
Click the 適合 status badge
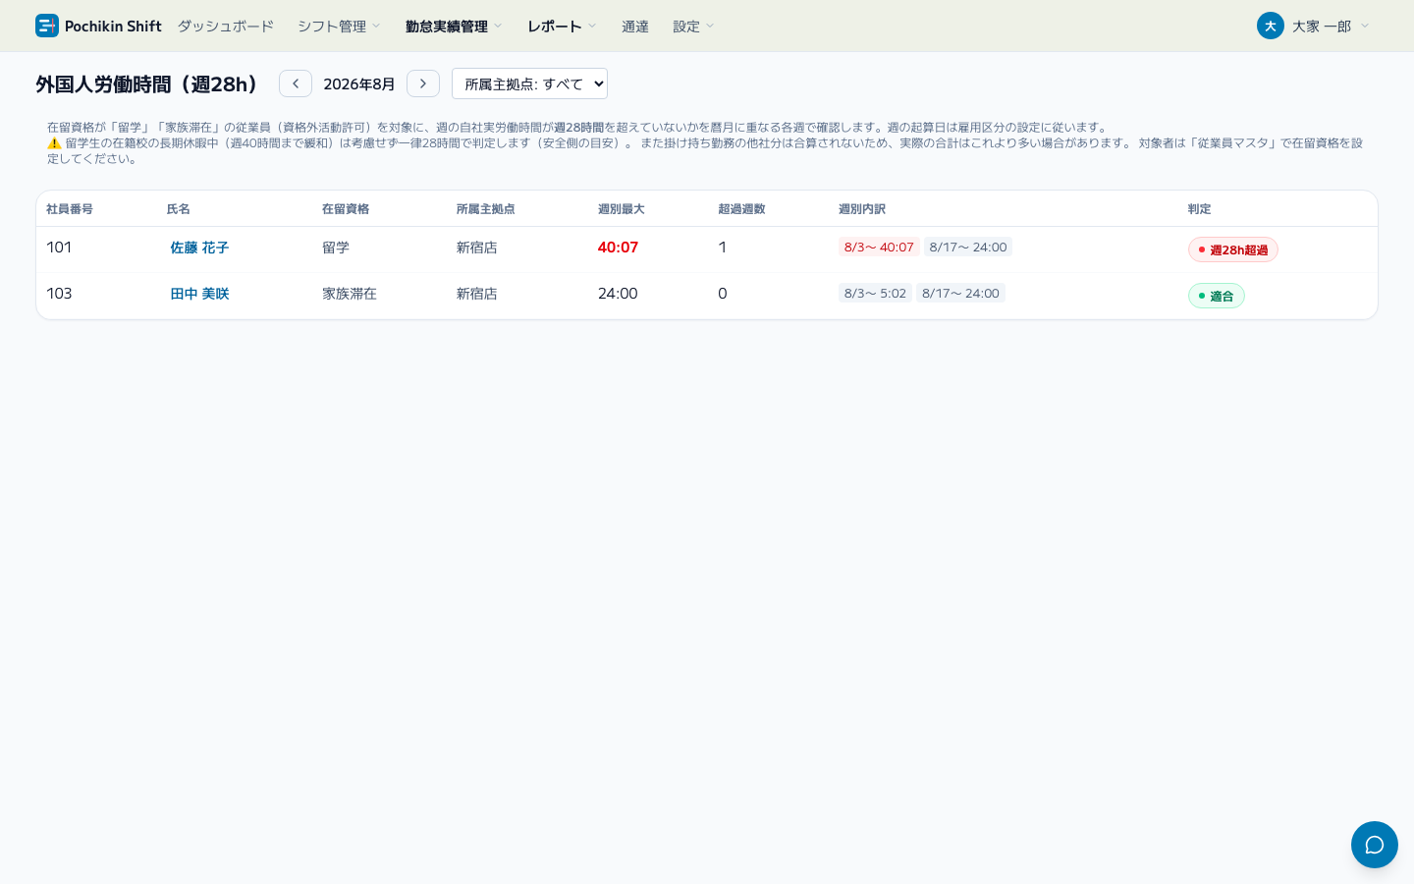point(1217,296)
